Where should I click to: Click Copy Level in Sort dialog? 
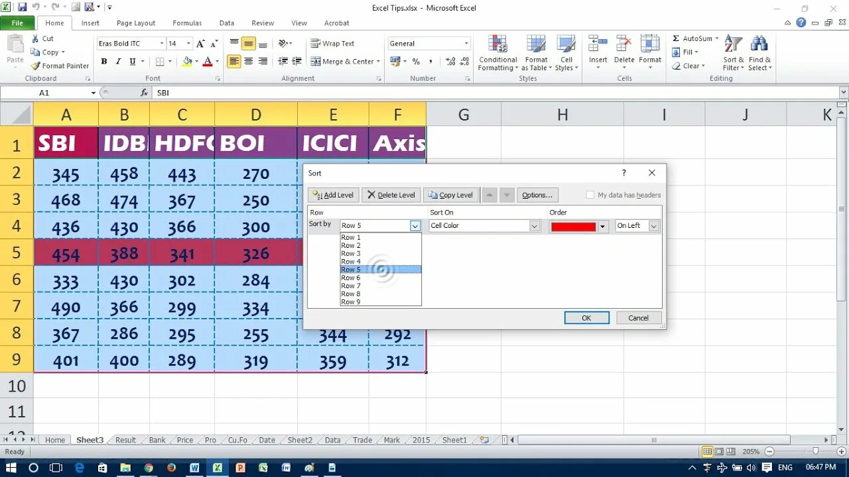(x=451, y=195)
